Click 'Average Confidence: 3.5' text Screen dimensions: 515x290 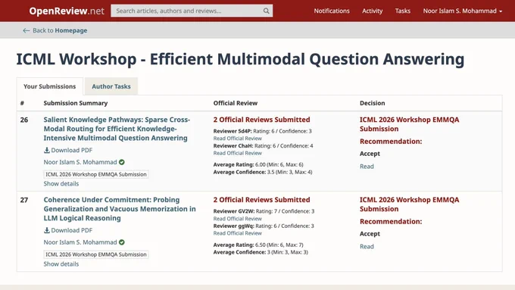coord(263,172)
